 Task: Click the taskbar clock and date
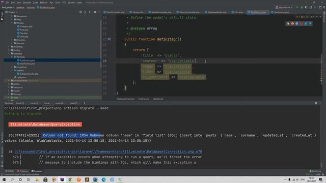point(311,179)
